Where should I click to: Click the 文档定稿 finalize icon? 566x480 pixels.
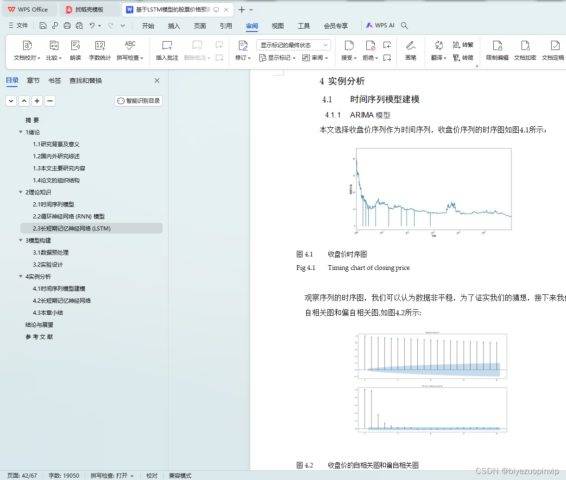pyautogui.click(x=554, y=45)
